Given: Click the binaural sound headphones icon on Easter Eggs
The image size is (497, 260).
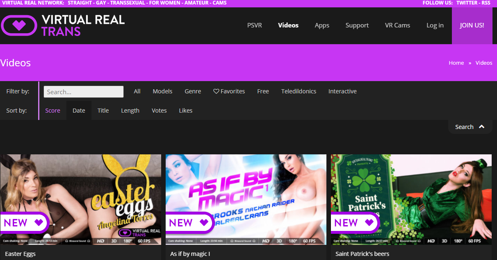Looking at the screenshot, I should [x=66, y=242].
